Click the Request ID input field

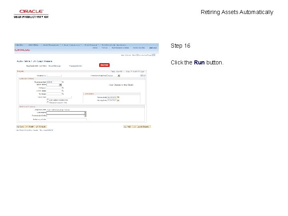click(x=54, y=76)
